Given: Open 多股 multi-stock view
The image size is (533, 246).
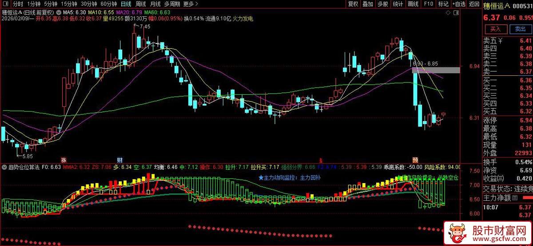Looking at the screenshot, I should (382, 4).
